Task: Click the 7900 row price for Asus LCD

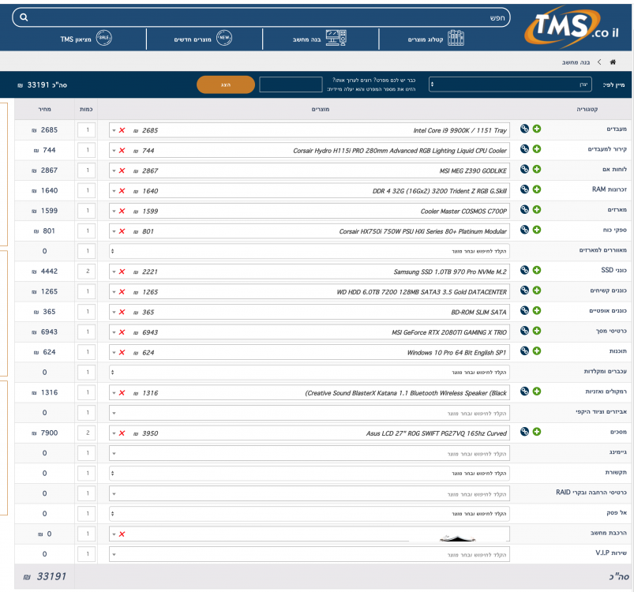Action: coord(44,433)
